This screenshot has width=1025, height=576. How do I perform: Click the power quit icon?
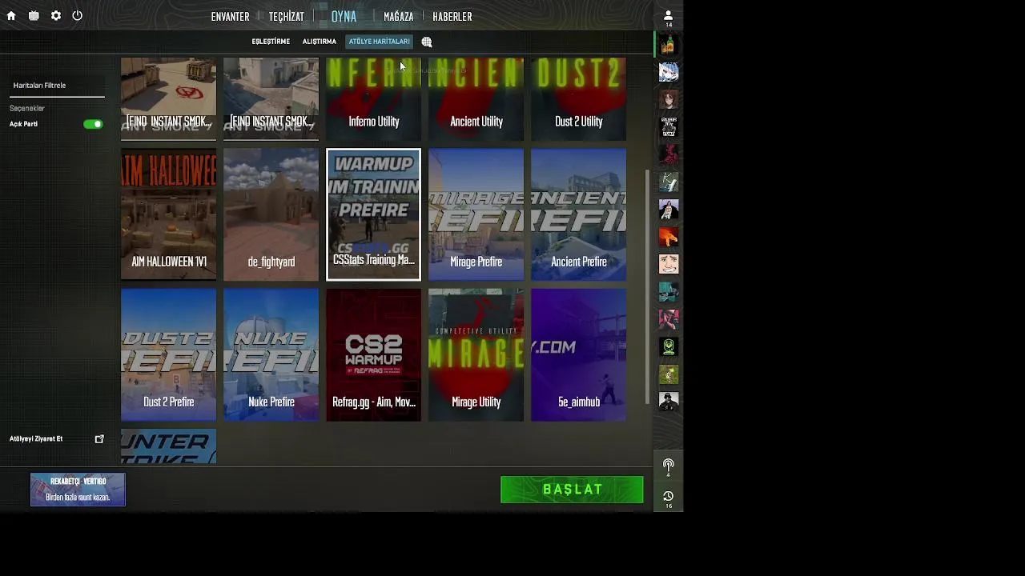(x=78, y=16)
